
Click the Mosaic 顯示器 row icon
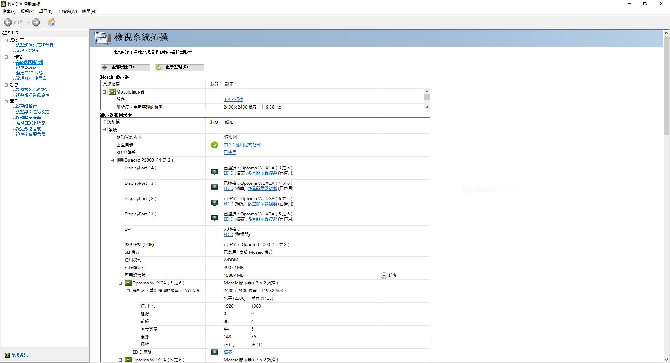112,92
